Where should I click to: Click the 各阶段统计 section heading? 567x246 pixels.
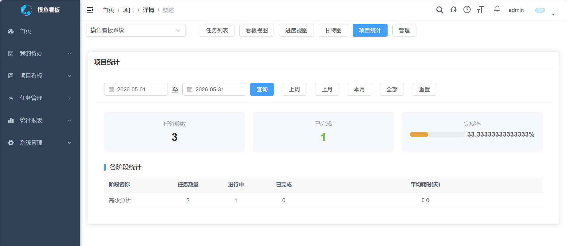[x=125, y=167]
